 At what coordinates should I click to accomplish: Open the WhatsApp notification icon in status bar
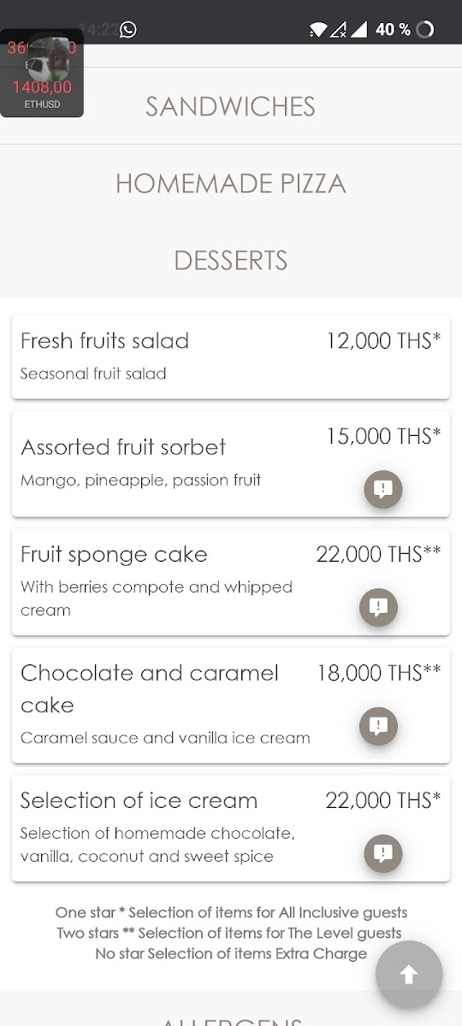point(128,30)
